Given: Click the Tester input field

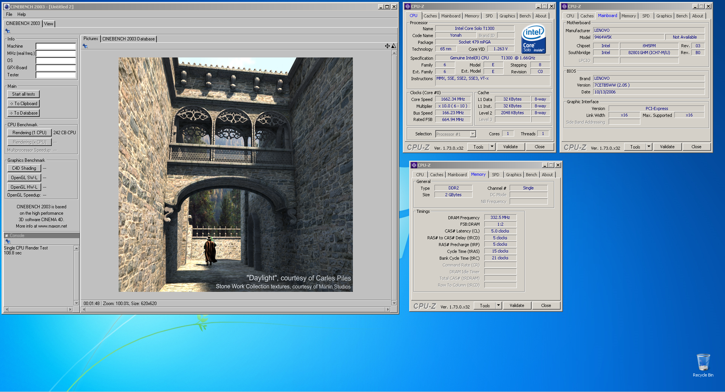Looking at the screenshot, I should (56, 75).
